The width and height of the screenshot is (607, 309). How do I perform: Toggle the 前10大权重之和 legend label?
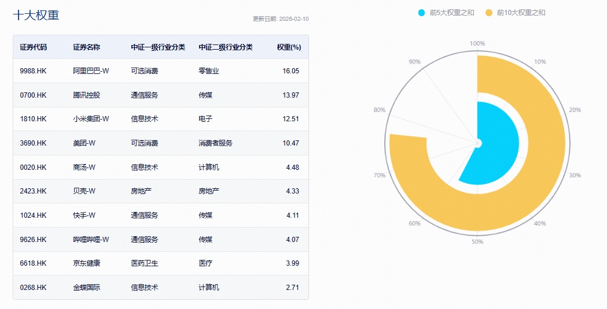[521, 13]
